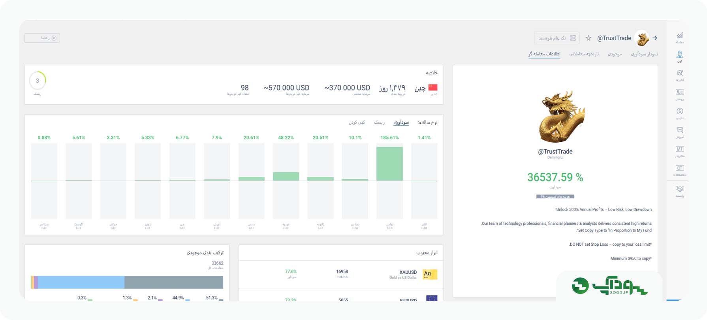Open the affiliate handshake icon in sidebar
707x320 pixels.
(x=680, y=189)
